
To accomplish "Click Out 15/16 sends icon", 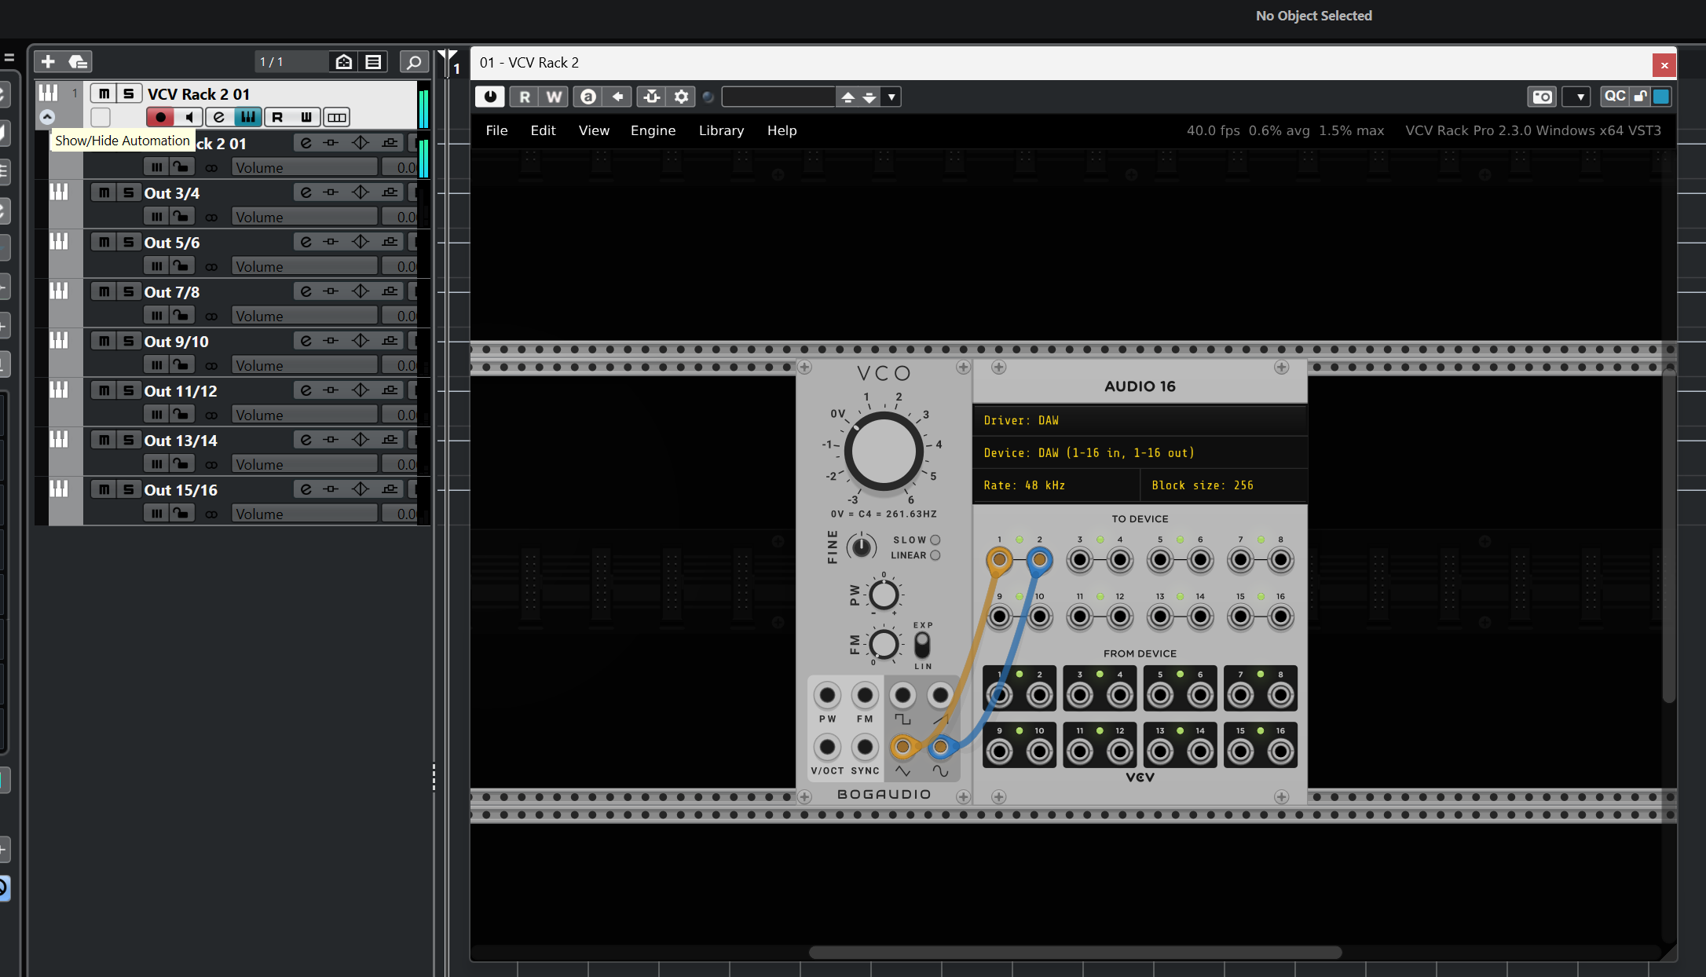I will click(x=390, y=489).
